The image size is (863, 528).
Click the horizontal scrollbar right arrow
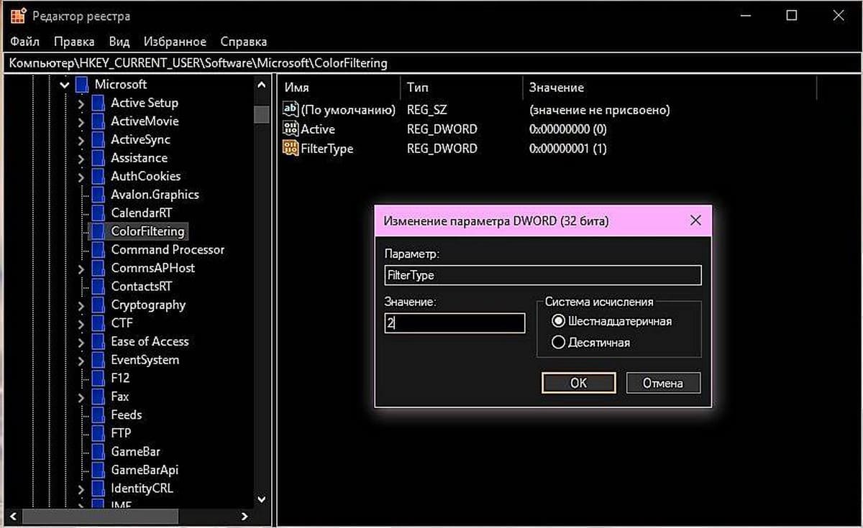(x=245, y=517)
